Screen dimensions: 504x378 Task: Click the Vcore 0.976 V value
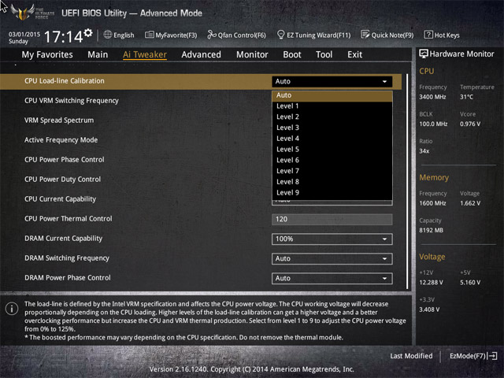pos(470,124)
